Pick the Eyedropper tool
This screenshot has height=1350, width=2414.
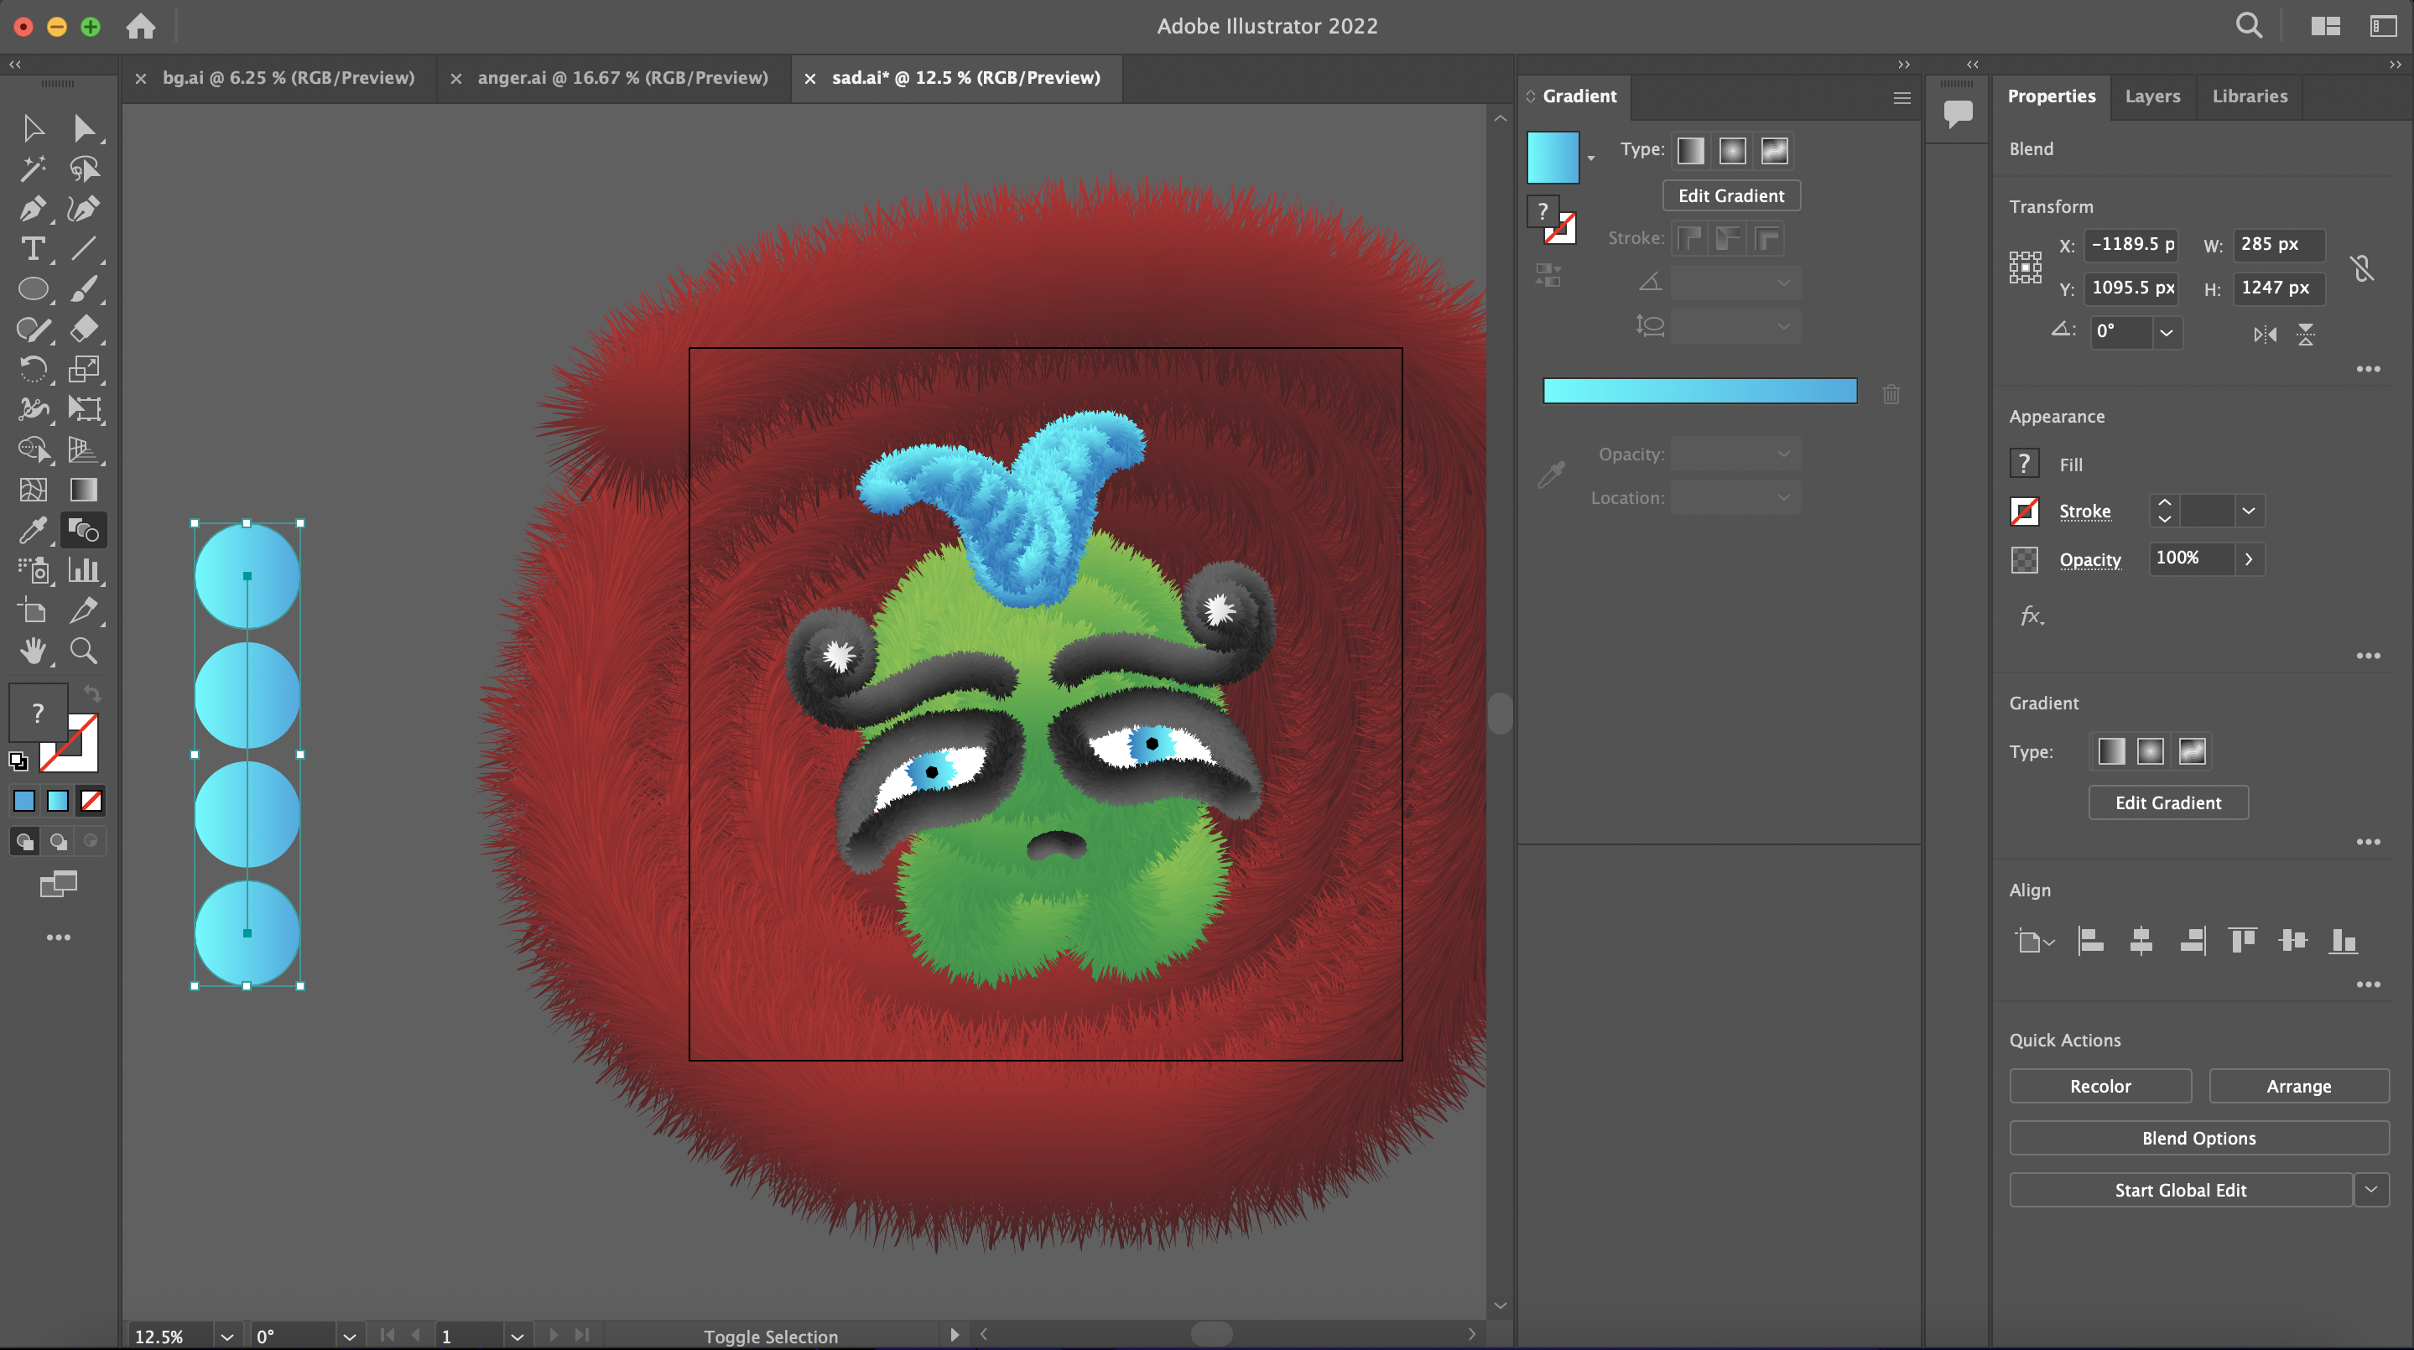pos(33,530)
